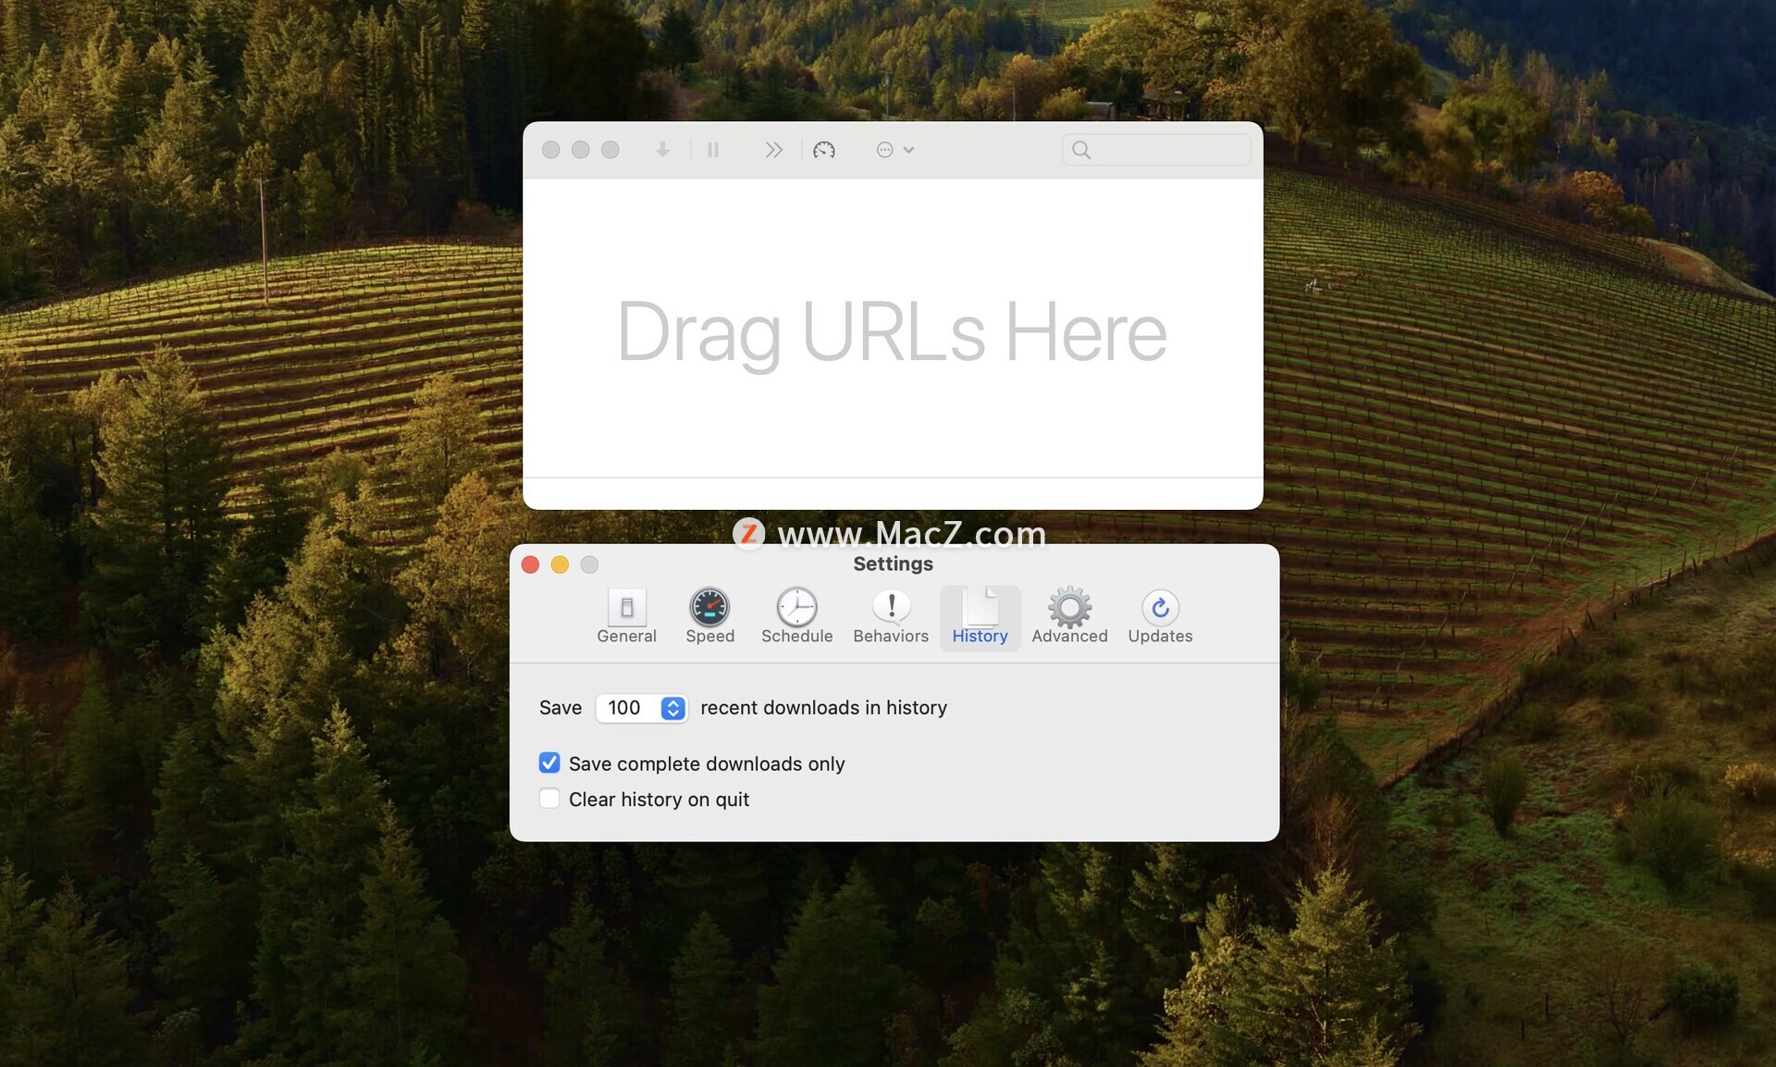Image resolution: width=1776 pixels, height=1067 pixels.
Task: Select the History settings tab
Action: pyautogui.click(x=980, y=617)
